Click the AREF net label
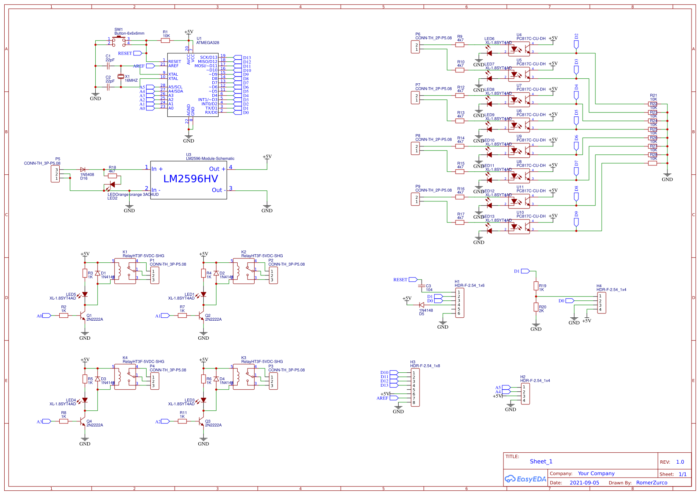Viewport: 700px width, 495px height. pos(144,66)
